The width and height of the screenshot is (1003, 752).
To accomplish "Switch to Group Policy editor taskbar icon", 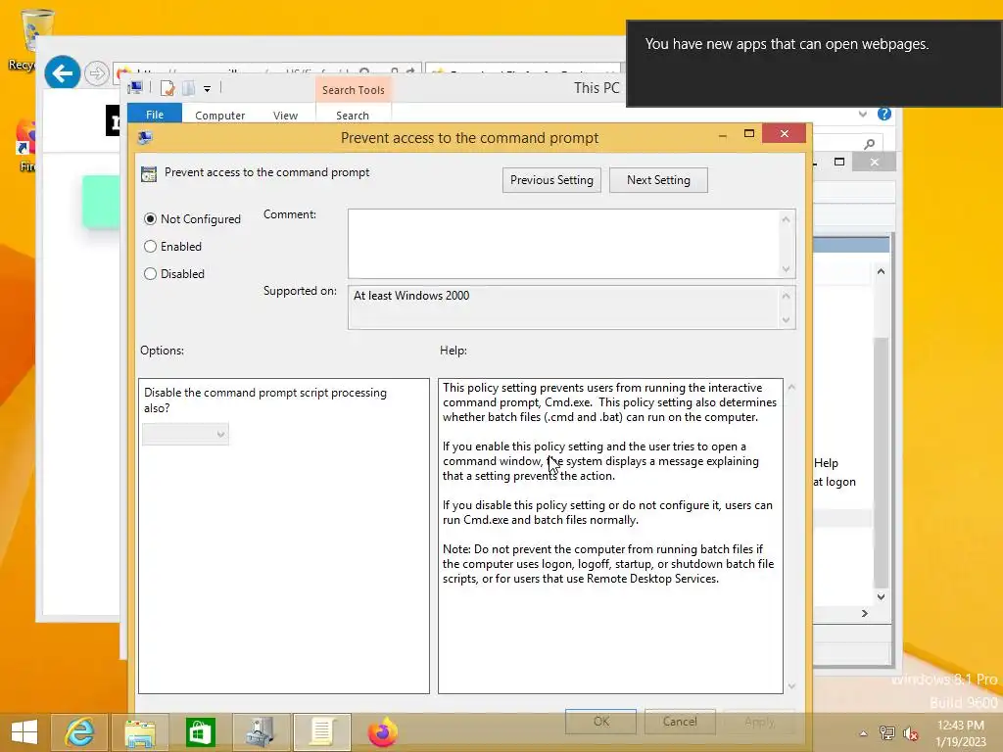I will [x=321, y=732].
